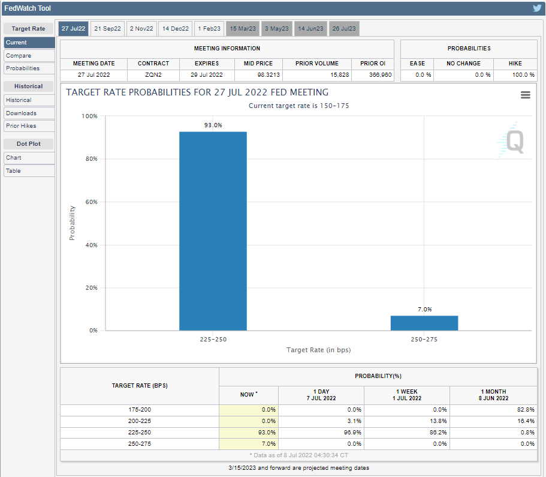Open the Dot Plot Table view
546x477 pixels.
[x=29, y=171]
